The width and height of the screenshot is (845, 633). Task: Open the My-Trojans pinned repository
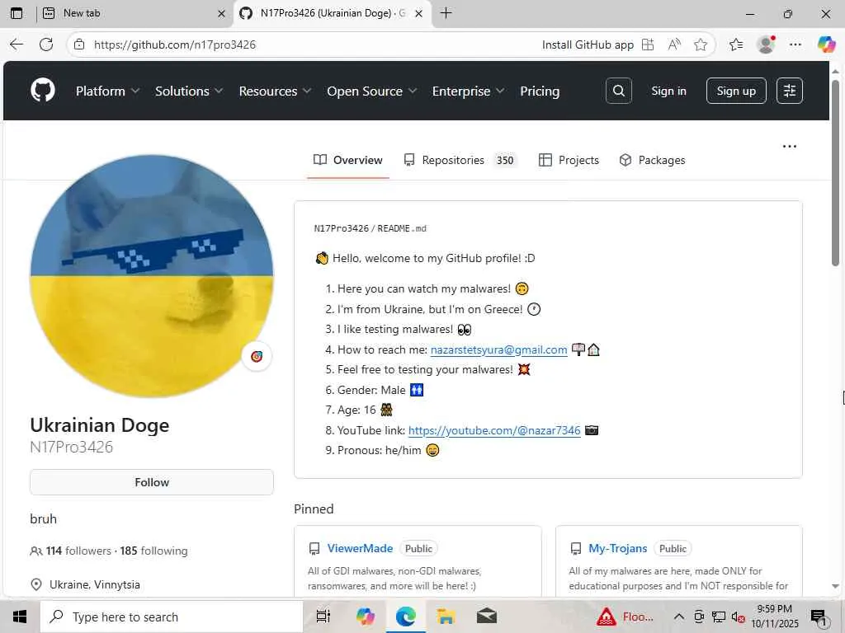(617, 548)
